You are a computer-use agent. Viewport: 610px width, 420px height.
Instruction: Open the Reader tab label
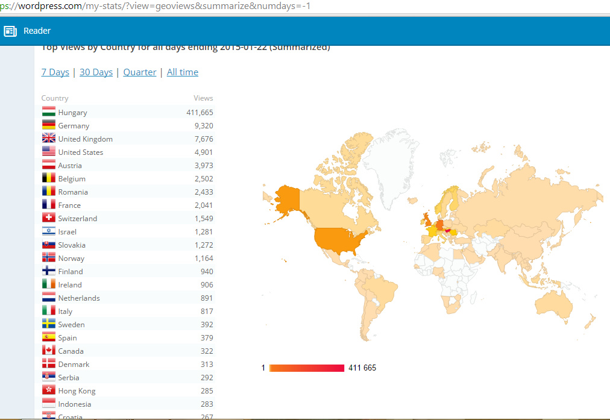pos(37,31)
